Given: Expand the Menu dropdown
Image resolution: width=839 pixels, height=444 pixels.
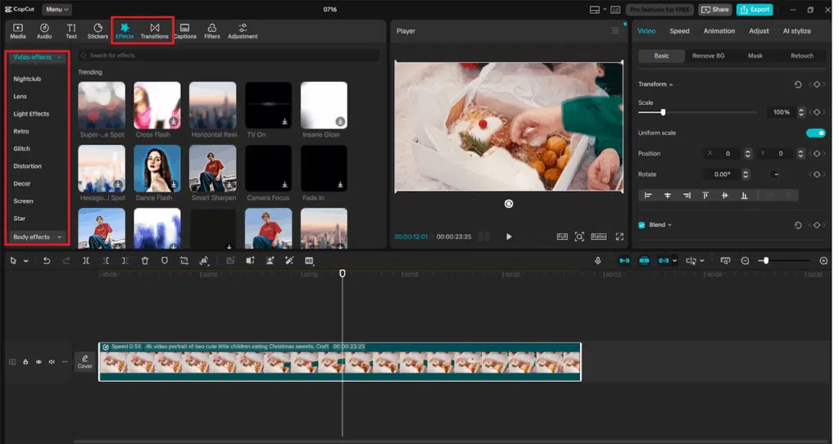Looking at the screenshot, I should [x=57, y=10].
